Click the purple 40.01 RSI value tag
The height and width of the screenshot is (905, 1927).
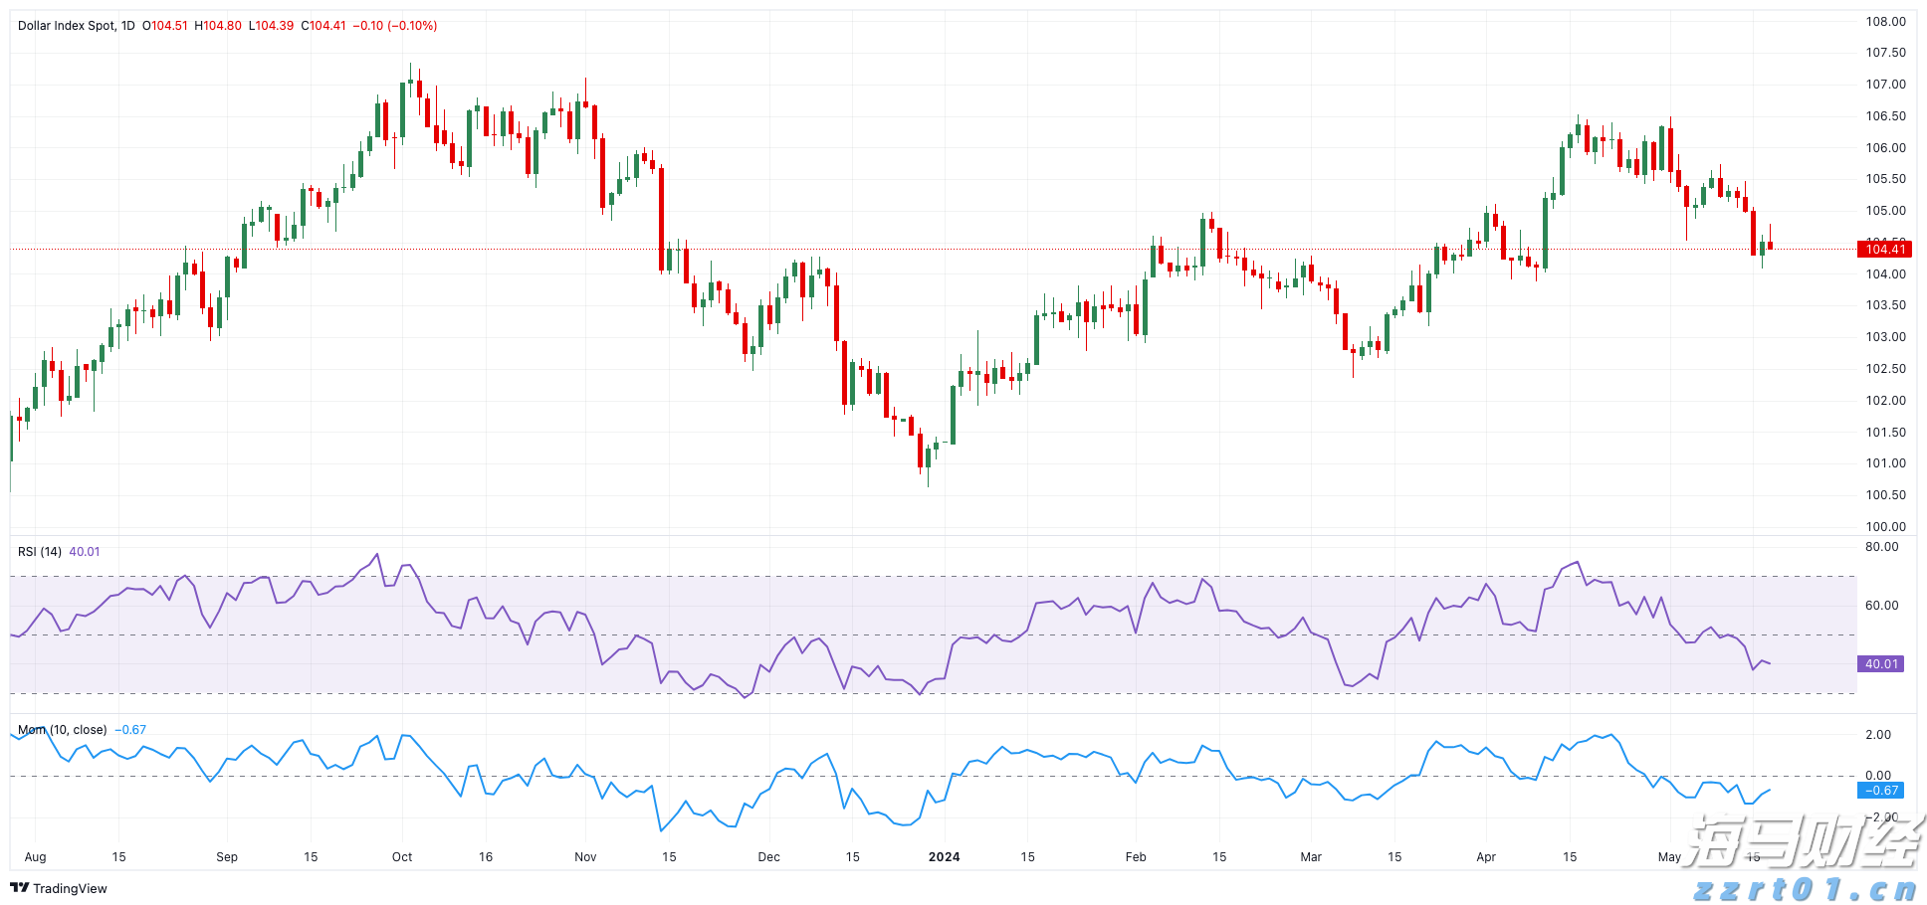tap(1880, 664)
